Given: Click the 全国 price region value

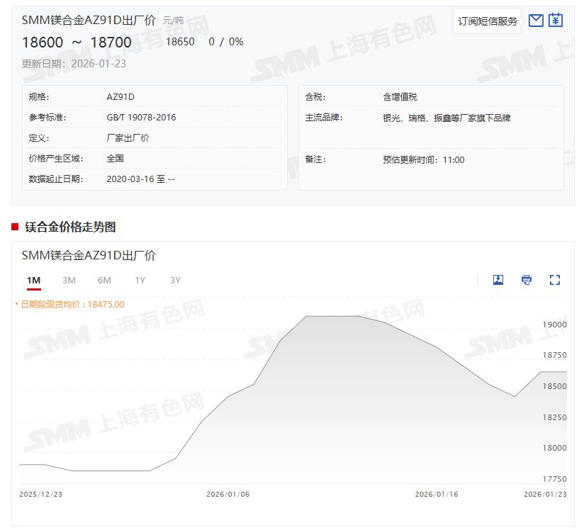Looking at the screenshot, I should click(x=116, y=159).
